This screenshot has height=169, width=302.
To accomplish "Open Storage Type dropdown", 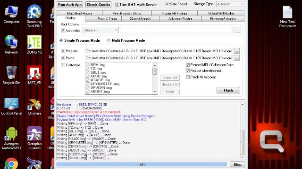I will [x=230, y=4].
